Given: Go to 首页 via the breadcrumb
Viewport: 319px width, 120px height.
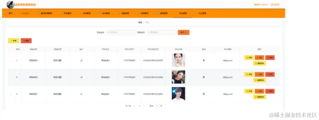Looking at the screenshot, I should [x=140, y=22].
